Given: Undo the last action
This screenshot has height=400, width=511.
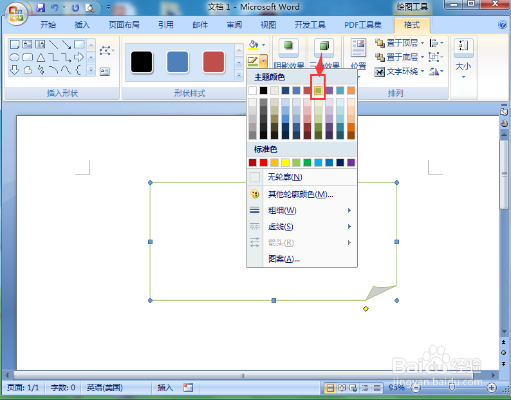Looking at the screenshot, I should [x=54, y=8].
